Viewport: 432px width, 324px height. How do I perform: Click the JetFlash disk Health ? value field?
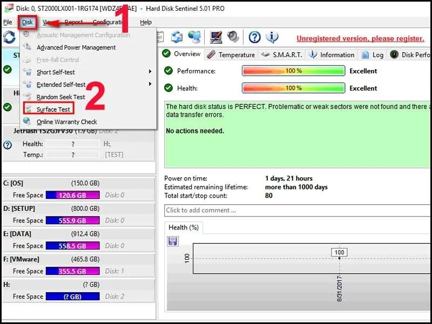(x=73, y=144)
